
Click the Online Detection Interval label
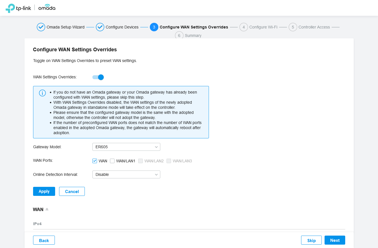pyautogui.click(x=55, y=174)
